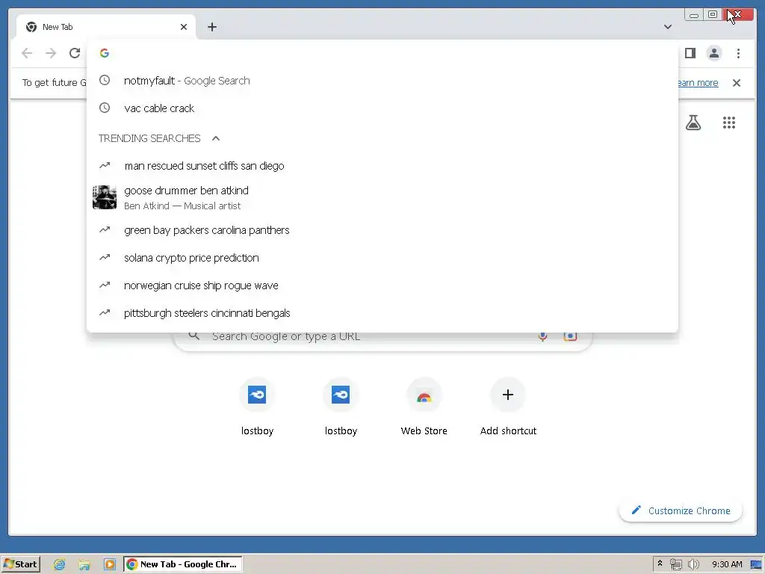Viewport: 765px width, 574px height.
Task: Click the search magnifier icon
Action: click(193, 336)
